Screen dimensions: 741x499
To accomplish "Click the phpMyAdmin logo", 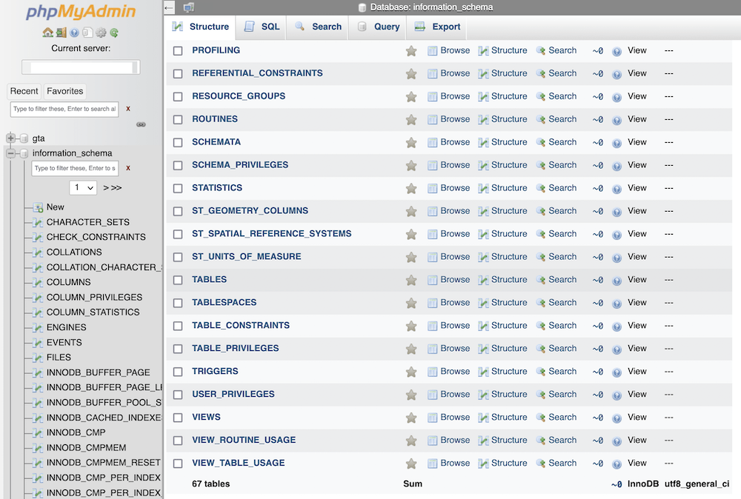I will tap(81, 11).
